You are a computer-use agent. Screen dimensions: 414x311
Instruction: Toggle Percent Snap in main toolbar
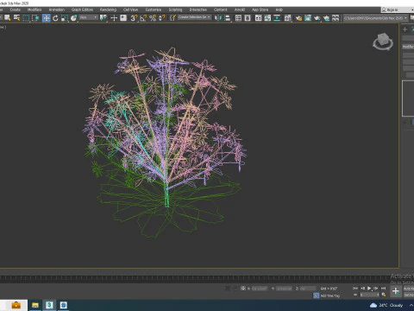tap(153, 18)
